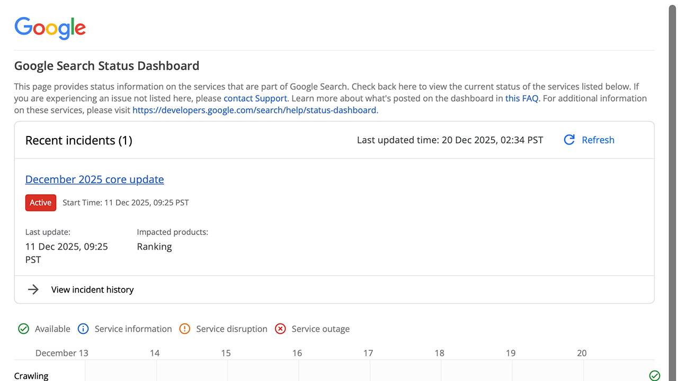Click the green Available checkmark legend icon
The width and height of the screenshot is (678, 381).
(23, 329)
